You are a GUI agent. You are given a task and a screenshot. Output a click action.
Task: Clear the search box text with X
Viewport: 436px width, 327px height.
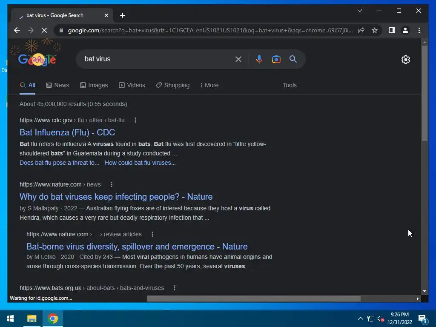click(238, 59)
